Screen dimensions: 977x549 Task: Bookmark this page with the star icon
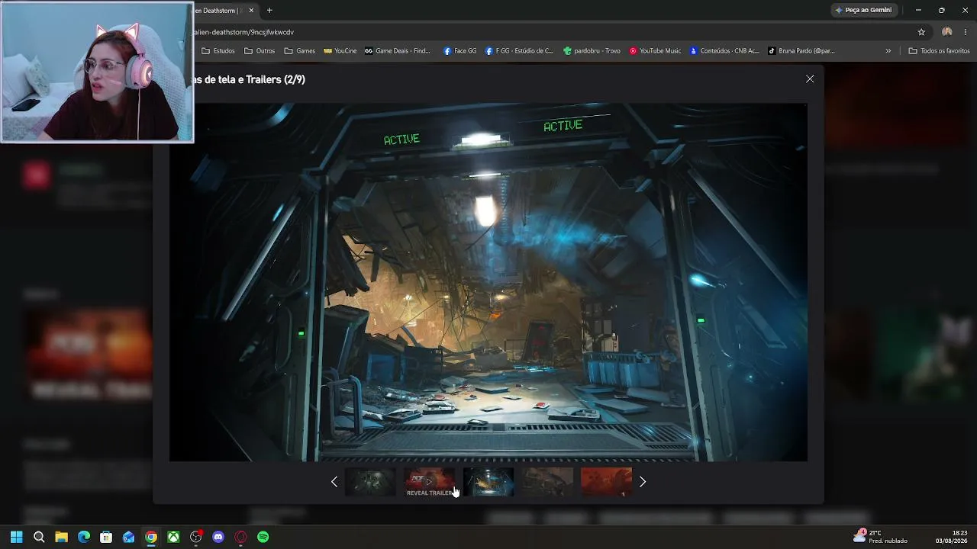click(921, 32)
